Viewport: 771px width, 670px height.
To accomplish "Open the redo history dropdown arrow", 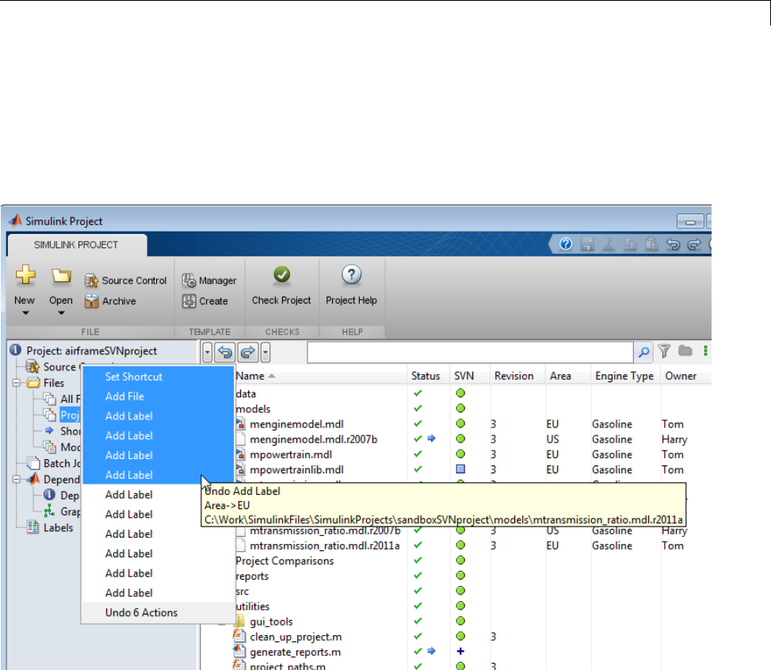I will 265,352.
